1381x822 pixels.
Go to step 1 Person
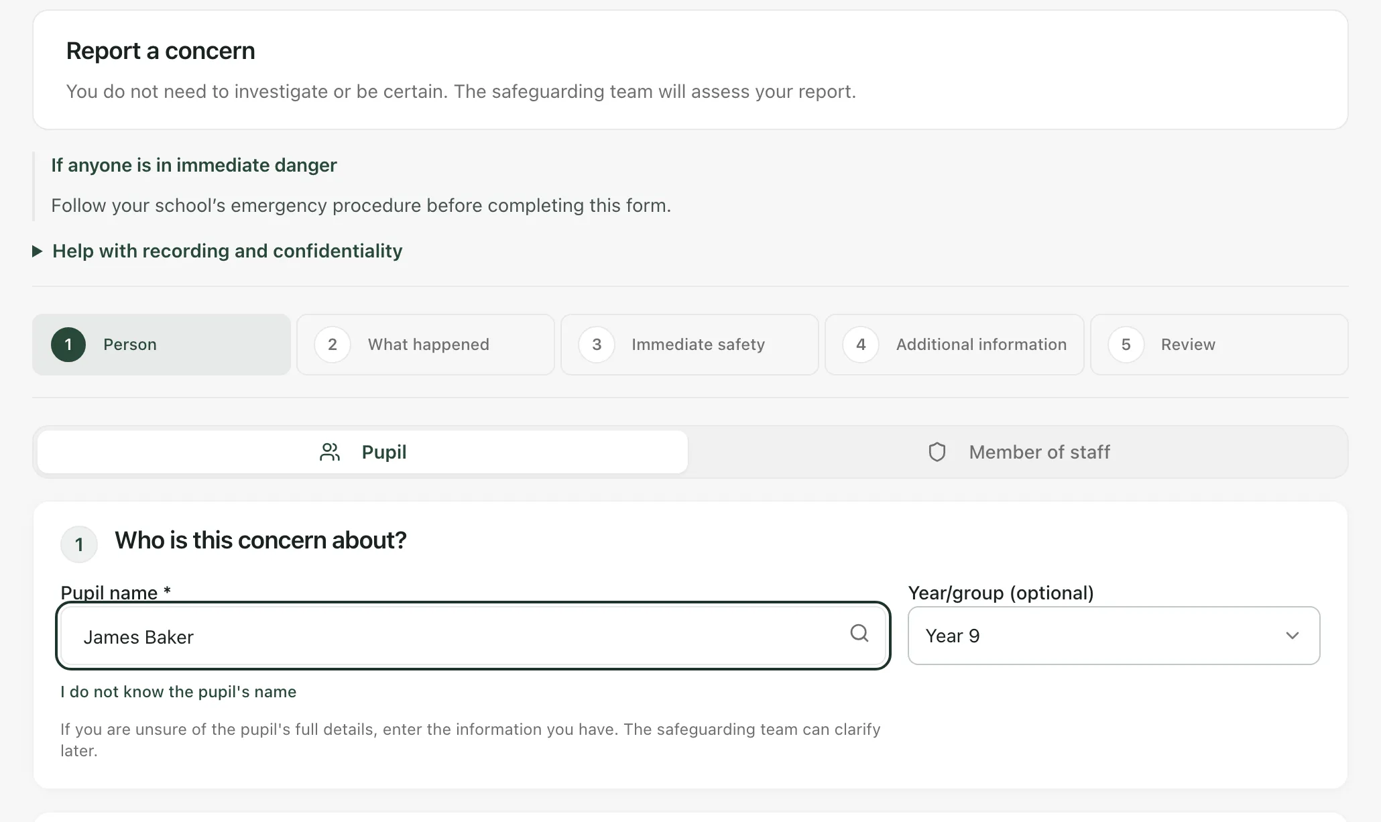pos(162,345)
